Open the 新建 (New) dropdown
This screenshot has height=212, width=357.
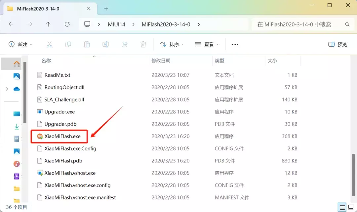tap(20, 44)
